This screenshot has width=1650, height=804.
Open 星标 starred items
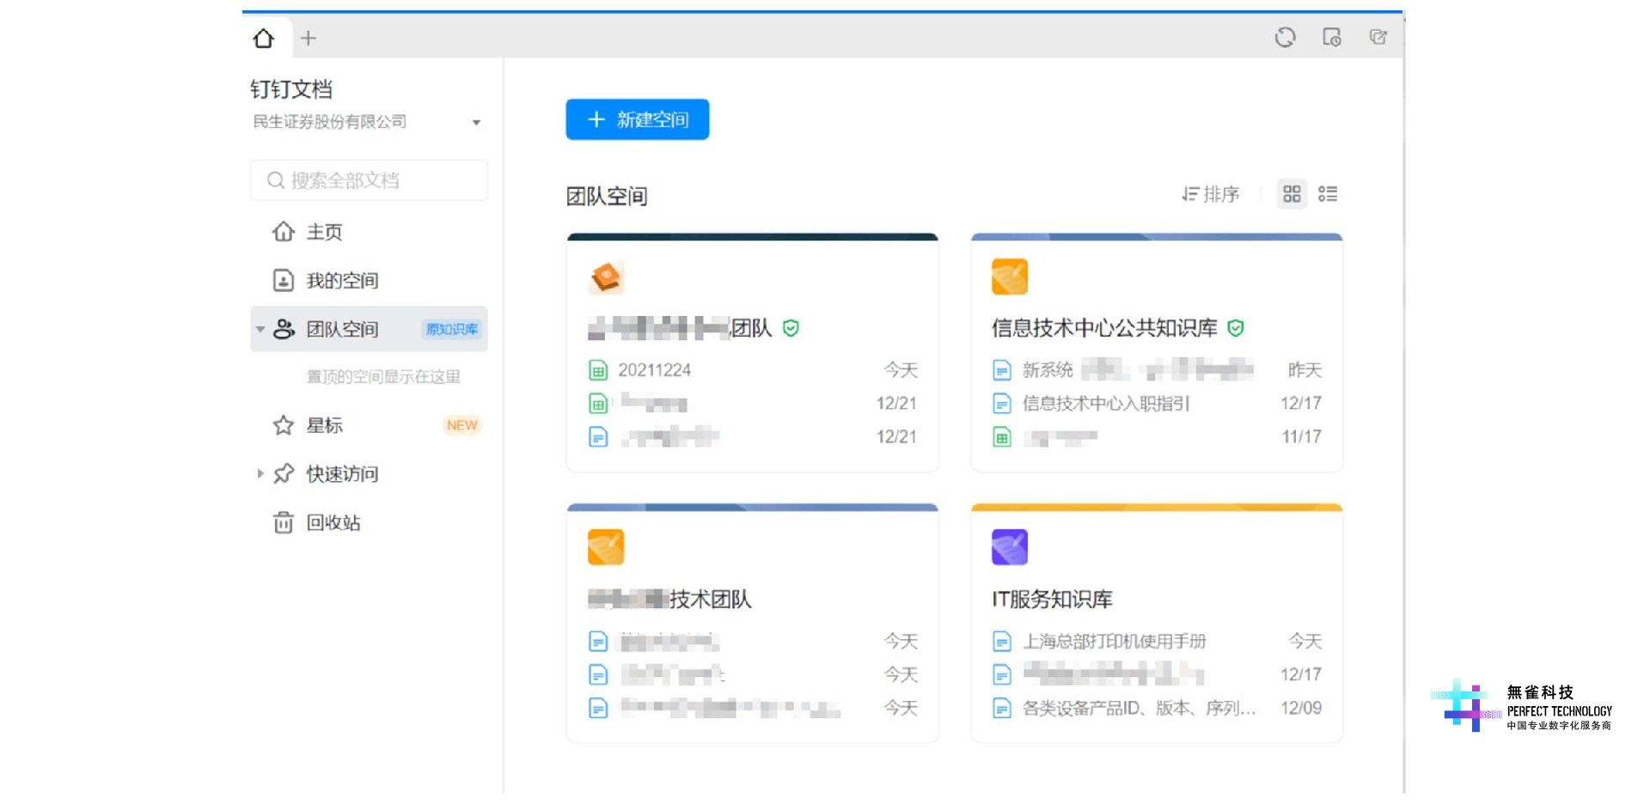[324, 425]
